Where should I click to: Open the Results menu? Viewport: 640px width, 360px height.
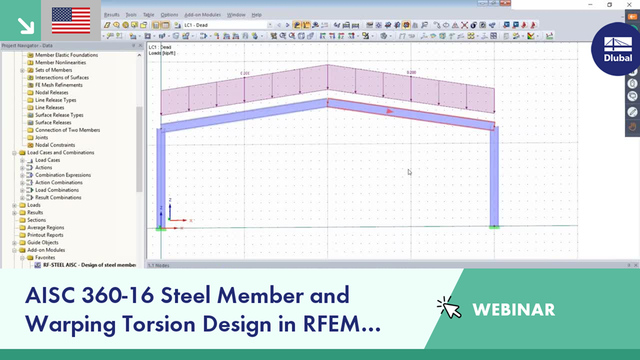tap(111, 15)
